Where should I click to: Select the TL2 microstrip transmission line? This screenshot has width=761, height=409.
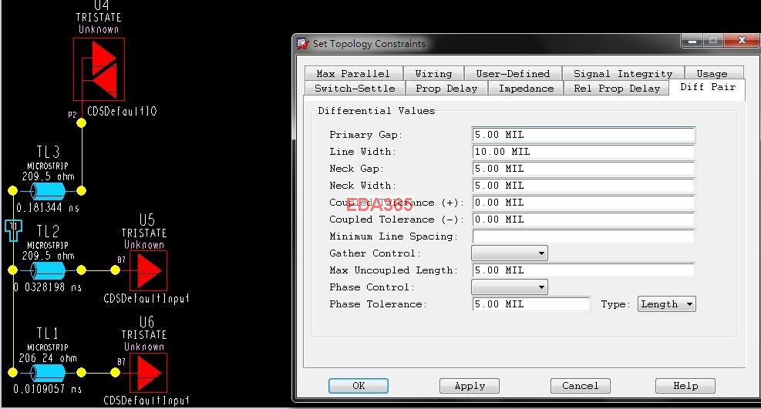point(48,270)
